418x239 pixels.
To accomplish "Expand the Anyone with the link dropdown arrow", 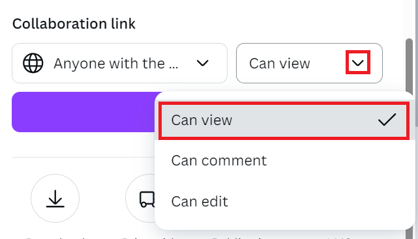I will (202, 63).
